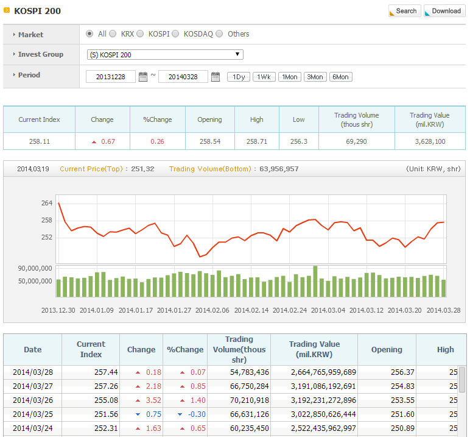The height and width of the screenshot is (437, 470).
Task: Click the summary Trading Value 3,628,100
Action: (x=430, y=141)
